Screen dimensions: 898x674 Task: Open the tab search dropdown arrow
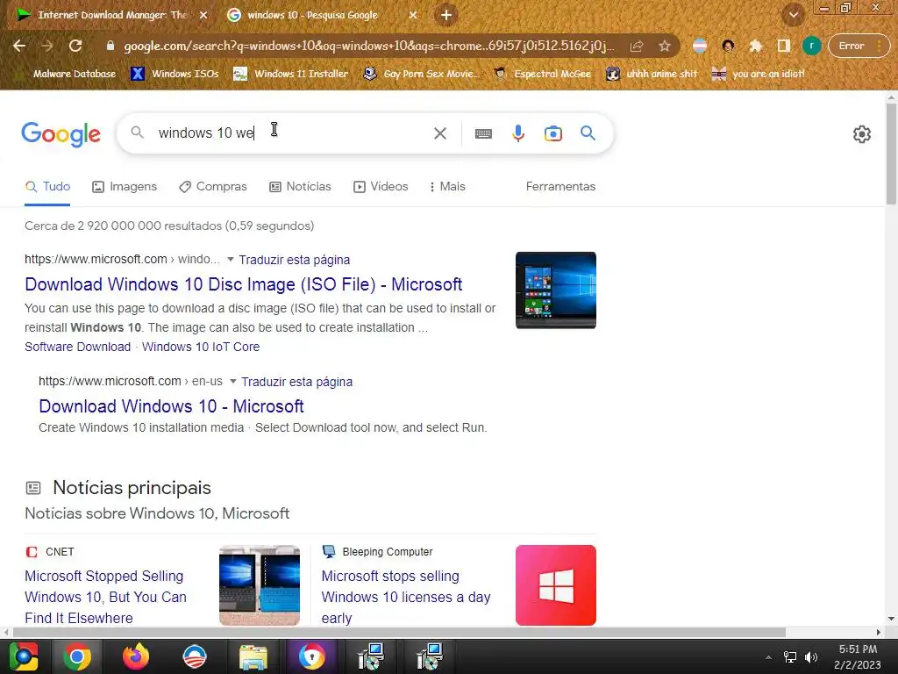(x=793, y=15)
